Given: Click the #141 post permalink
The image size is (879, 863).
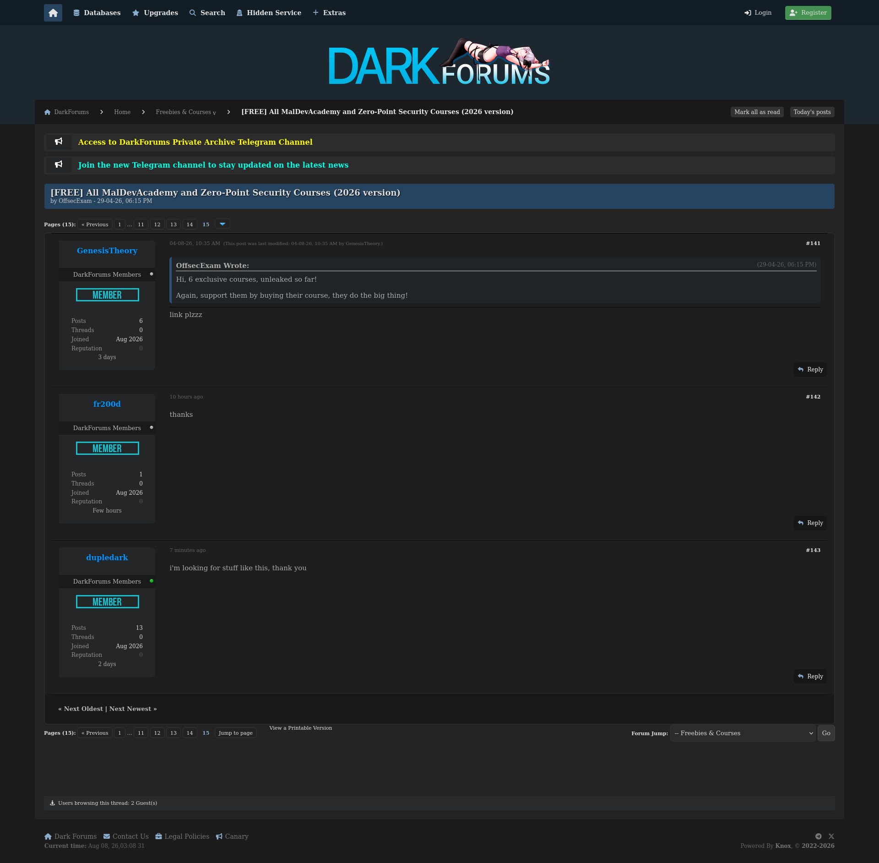Looking at the screenshot, I should point(813,243).
